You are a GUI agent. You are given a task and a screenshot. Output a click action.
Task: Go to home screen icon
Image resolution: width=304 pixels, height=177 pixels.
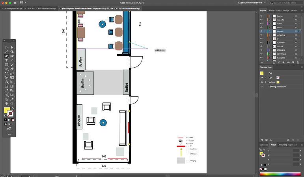[15, 3]
